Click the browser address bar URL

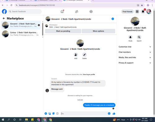pyautogui.click(x=37, y=5)
